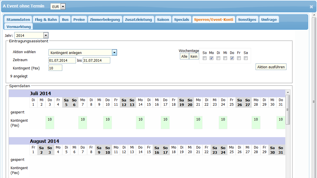Image resolution: width=317 pixels, height=178 pixels.
Task: Select the Flug & Bahn tab
Action: 46,19
